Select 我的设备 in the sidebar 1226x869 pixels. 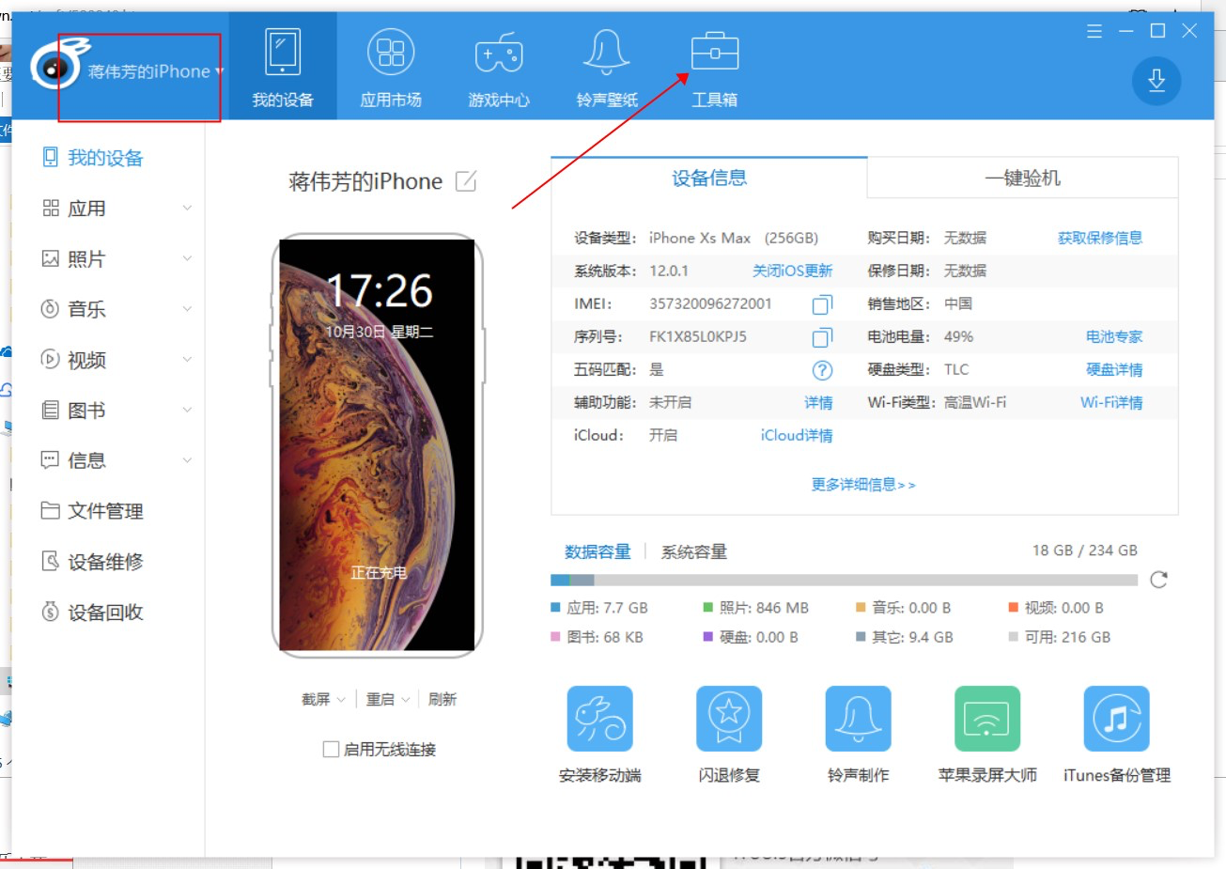coord(105,158)
